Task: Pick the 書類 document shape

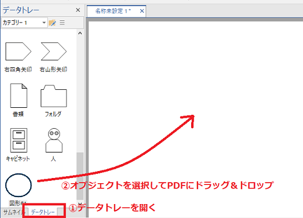Action: [19, 96]
